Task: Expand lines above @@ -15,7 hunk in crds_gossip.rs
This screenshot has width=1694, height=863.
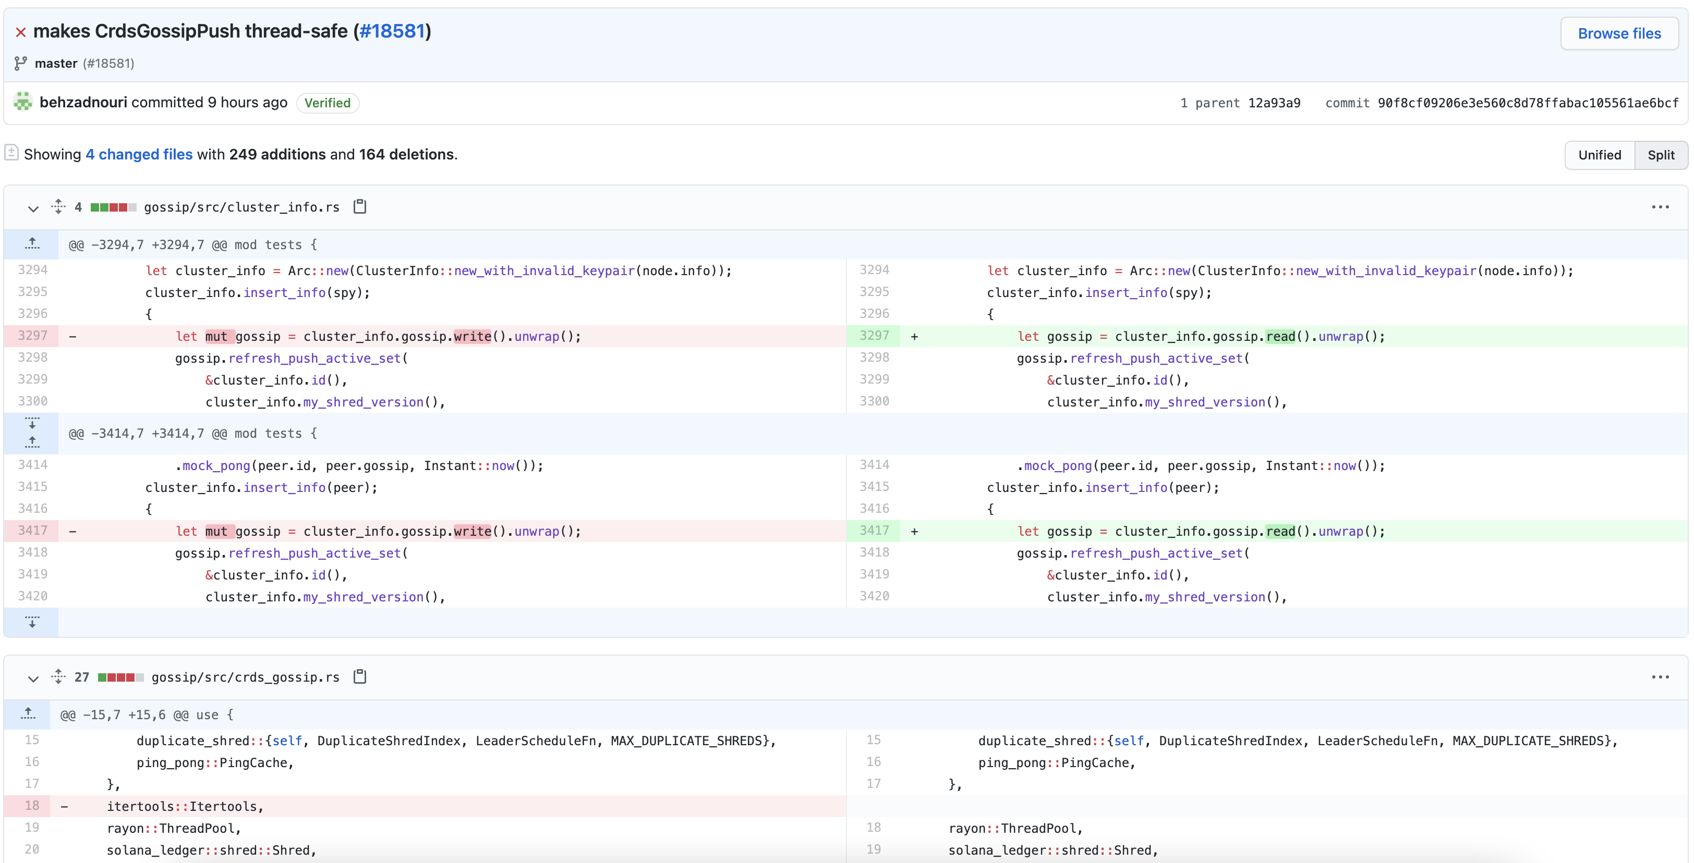Action: (28, 714)
